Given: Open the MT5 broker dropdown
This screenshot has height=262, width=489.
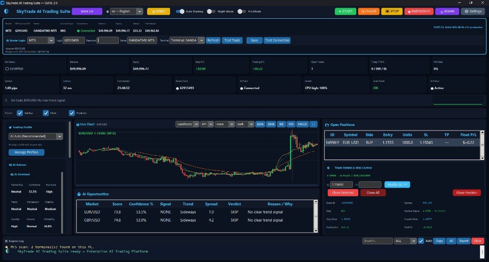Looking at the screenshot, I should pyautogui.click(x=41, y=40).
